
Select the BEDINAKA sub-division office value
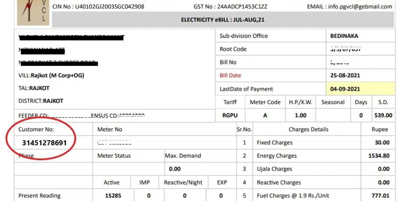[x=344, y=36]
